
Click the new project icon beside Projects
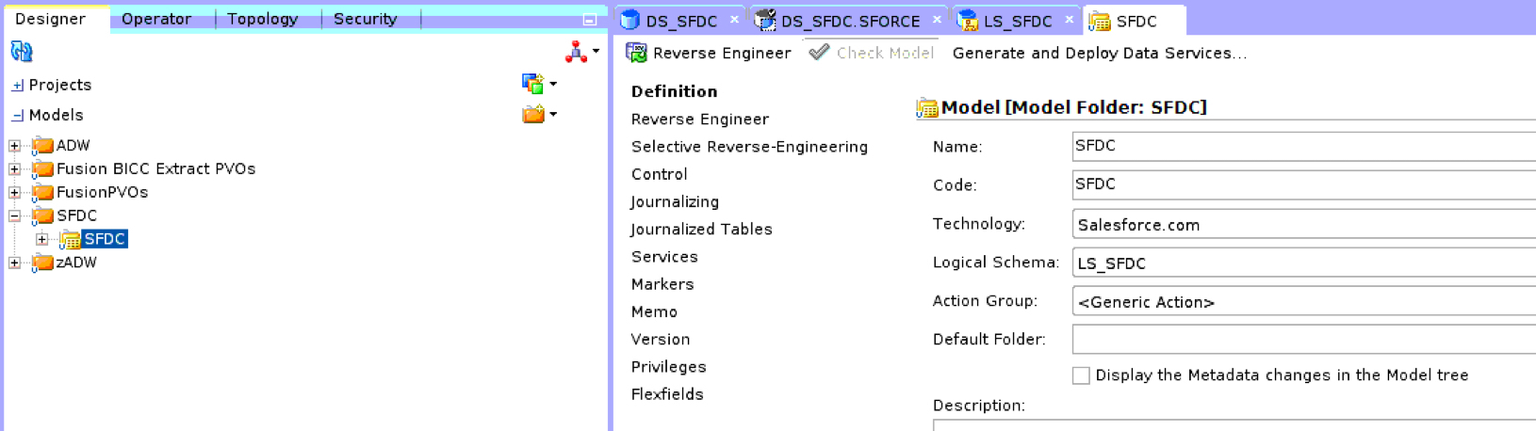tap(532, 84)
